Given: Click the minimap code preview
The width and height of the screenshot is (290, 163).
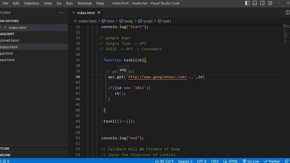Looking at the screenshot, I should [x=286, y=34].
